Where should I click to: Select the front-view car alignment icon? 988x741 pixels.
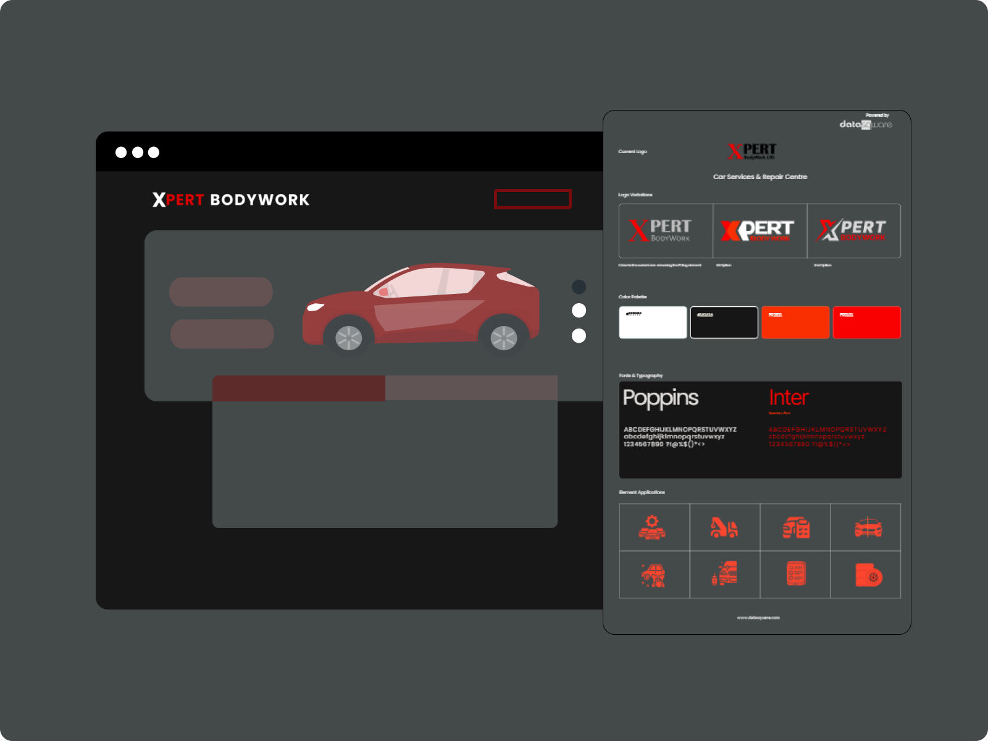[868, 527]
